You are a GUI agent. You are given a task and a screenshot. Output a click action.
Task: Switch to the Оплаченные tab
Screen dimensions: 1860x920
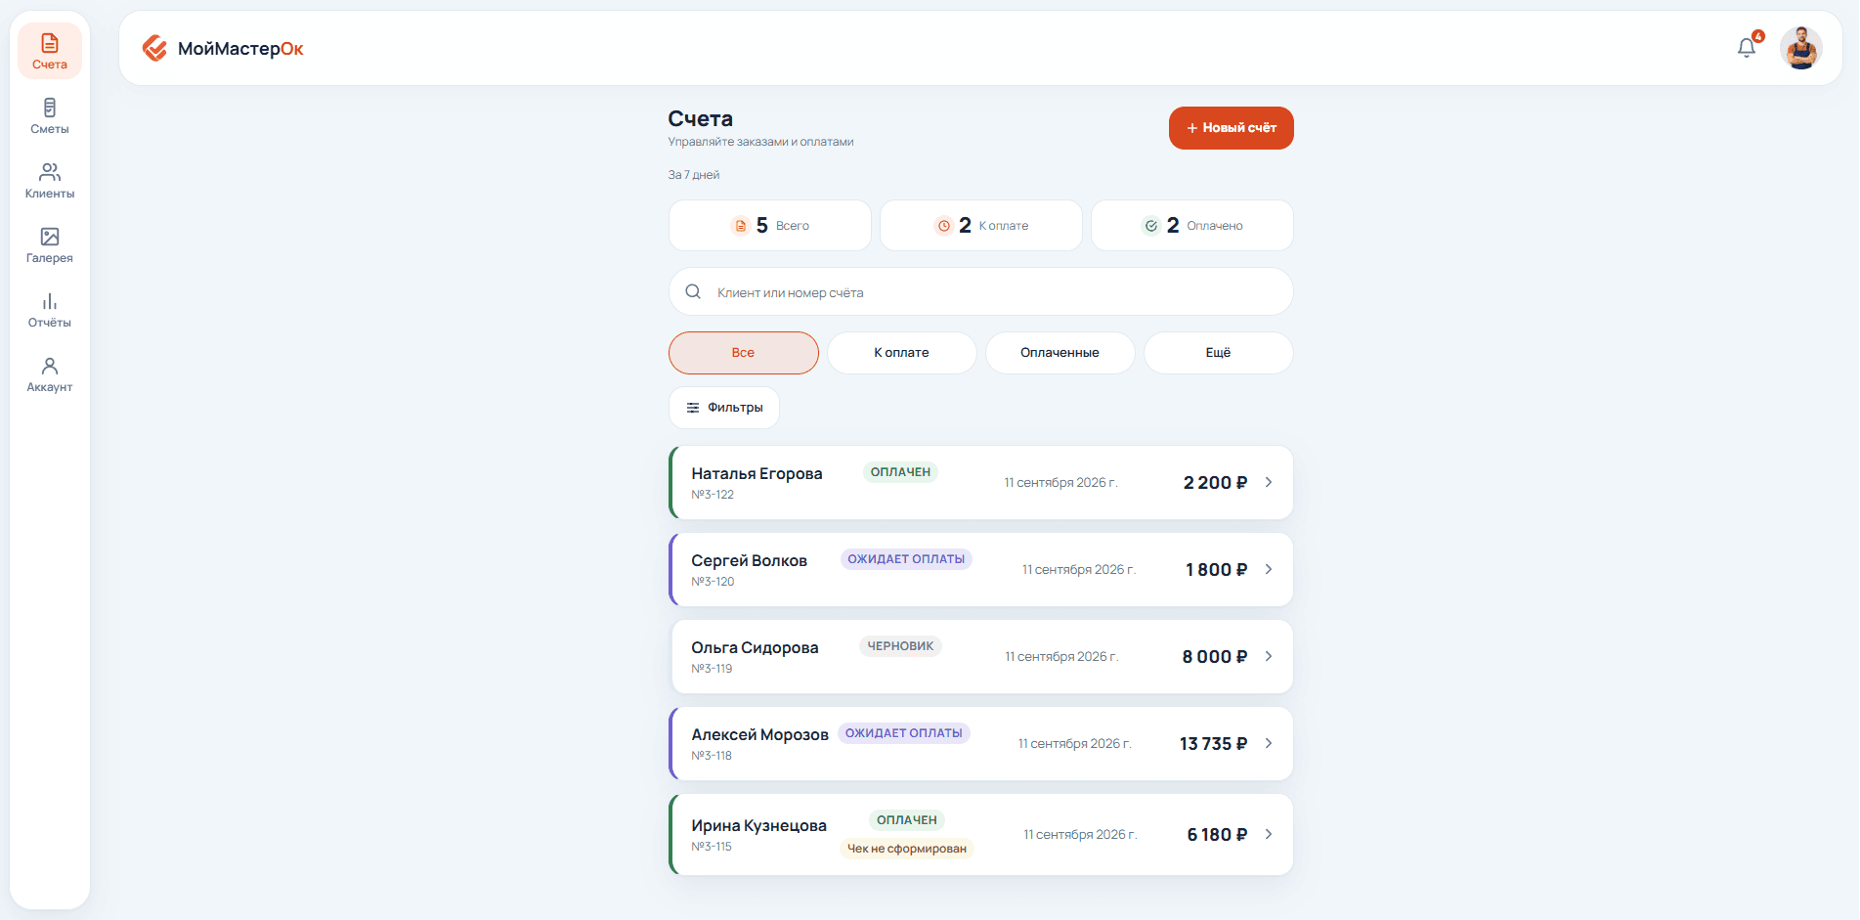pos(1060,353)
